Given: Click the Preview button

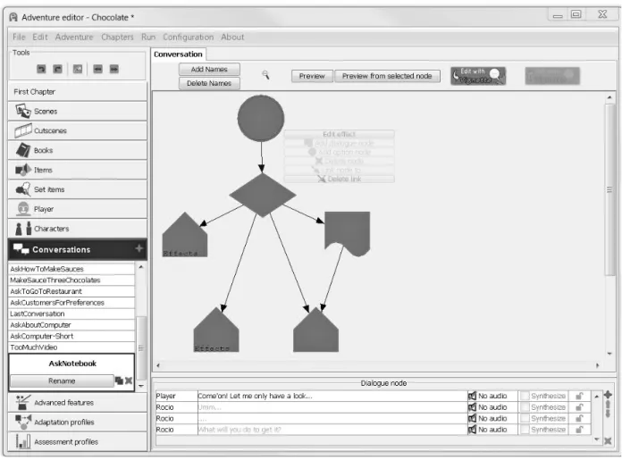Looking at the screenshot, I should 312,76.
